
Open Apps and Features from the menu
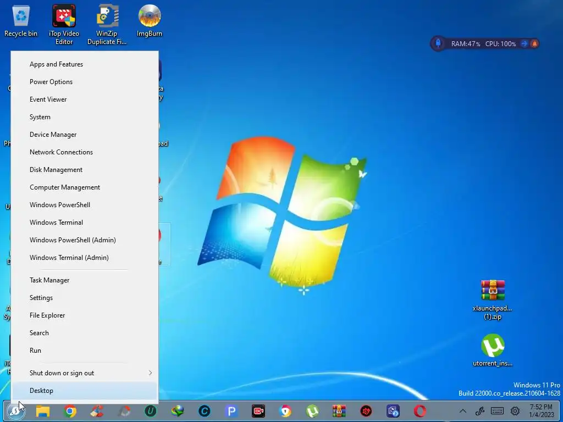(x=84, y=64)
